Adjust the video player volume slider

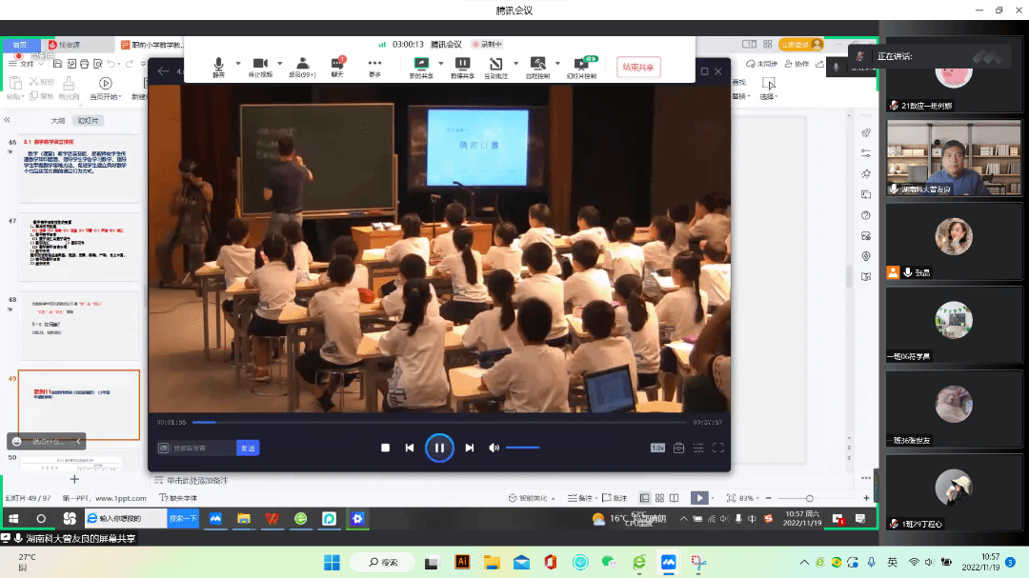click(x=522, y=448)
